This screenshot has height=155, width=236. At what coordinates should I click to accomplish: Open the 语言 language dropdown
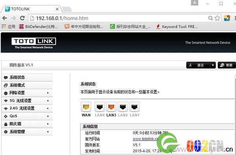coord(201,65)
